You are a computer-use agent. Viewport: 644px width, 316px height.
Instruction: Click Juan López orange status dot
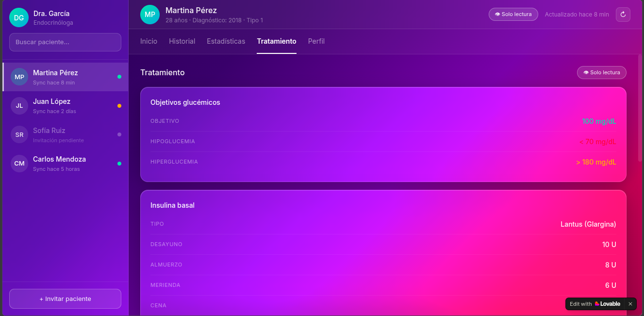click(119, 106)
